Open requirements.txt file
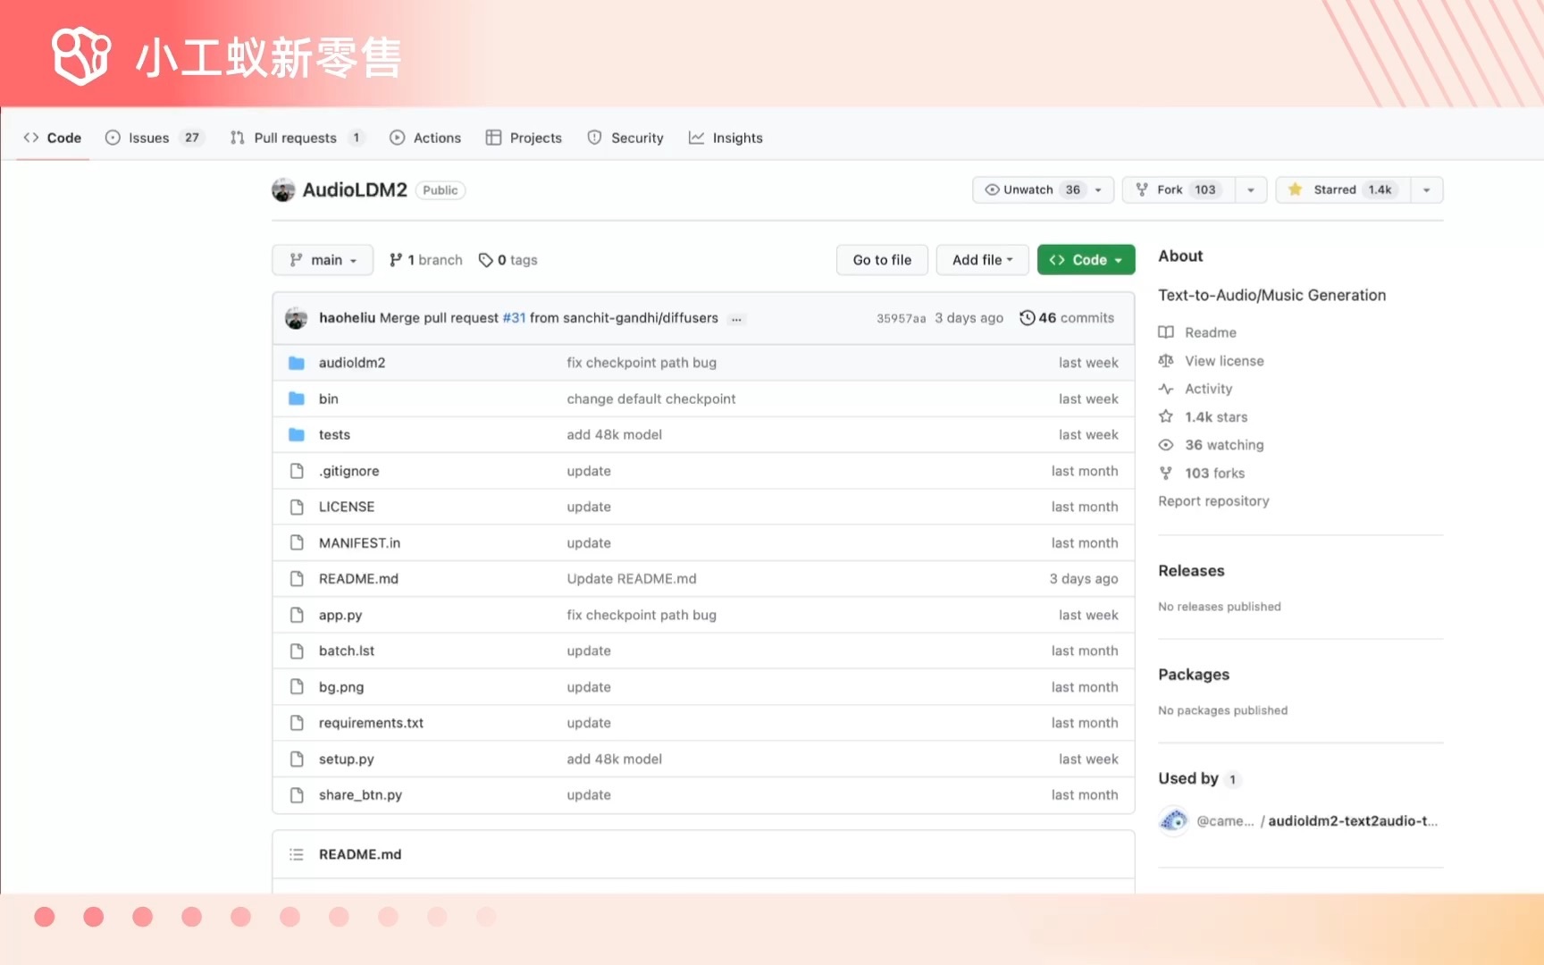Viewport: 1544px width, 965px height. coord(371,723)
